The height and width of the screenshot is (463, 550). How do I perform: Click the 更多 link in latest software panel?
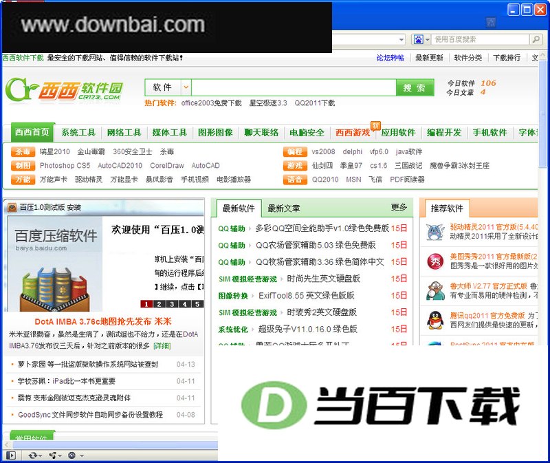click(399, 208)
